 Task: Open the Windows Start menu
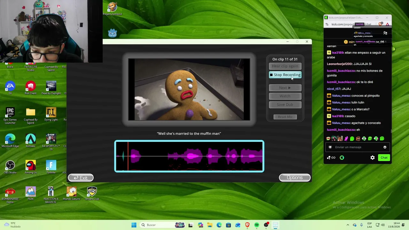[134, 225]
